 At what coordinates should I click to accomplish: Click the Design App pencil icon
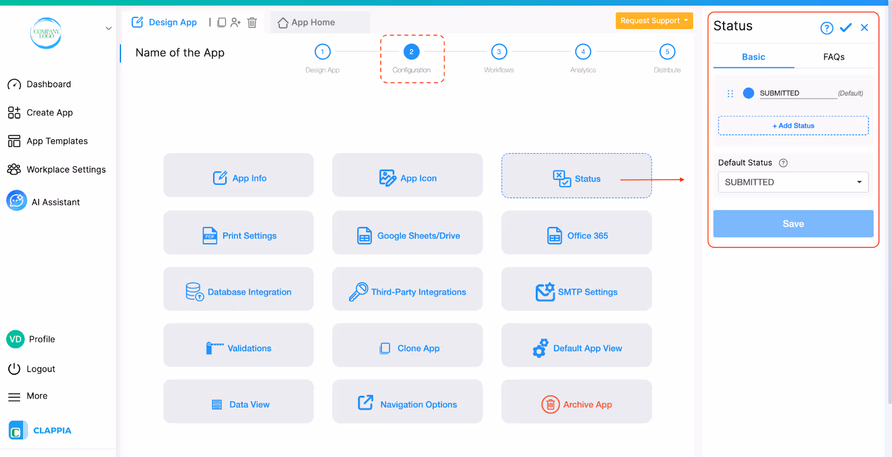click(137, 22)
